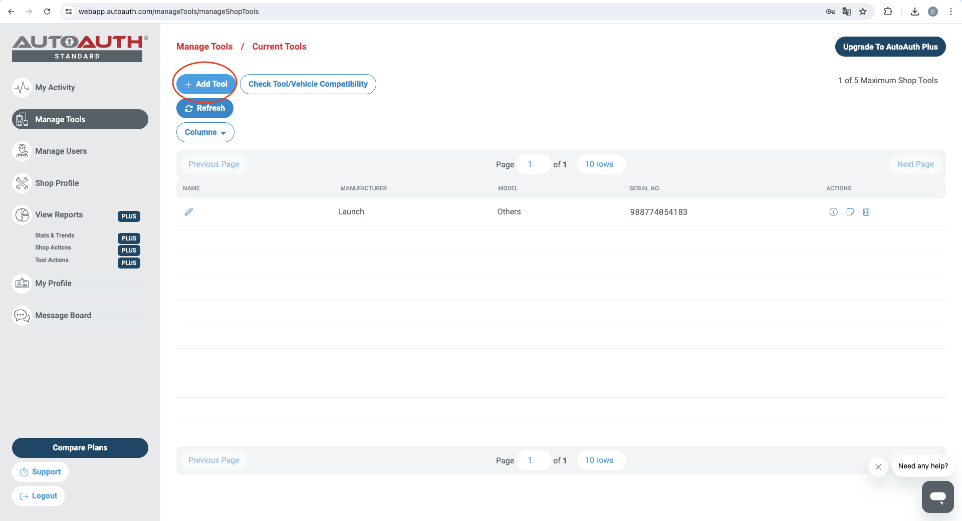The image size is (962, 521).
Task: Open tool info icon for Launch tool
Action: (x=833, y=212)
